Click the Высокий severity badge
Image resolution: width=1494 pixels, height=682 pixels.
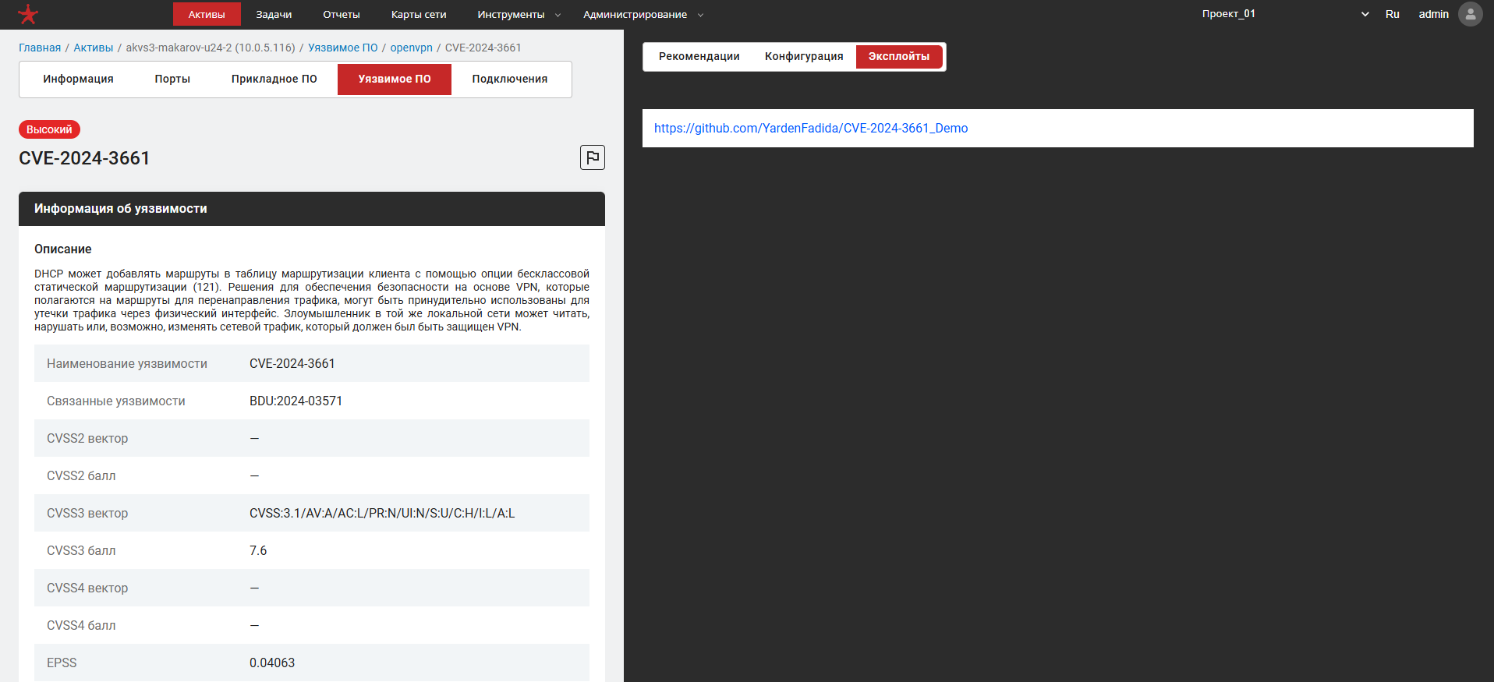tap(49, 129)
